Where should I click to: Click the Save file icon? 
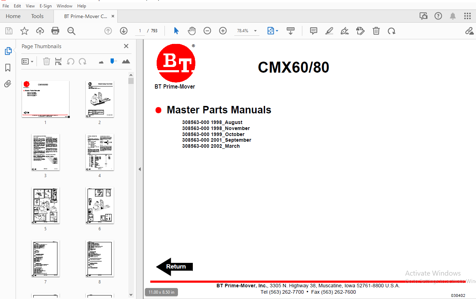tap(9, 31)
